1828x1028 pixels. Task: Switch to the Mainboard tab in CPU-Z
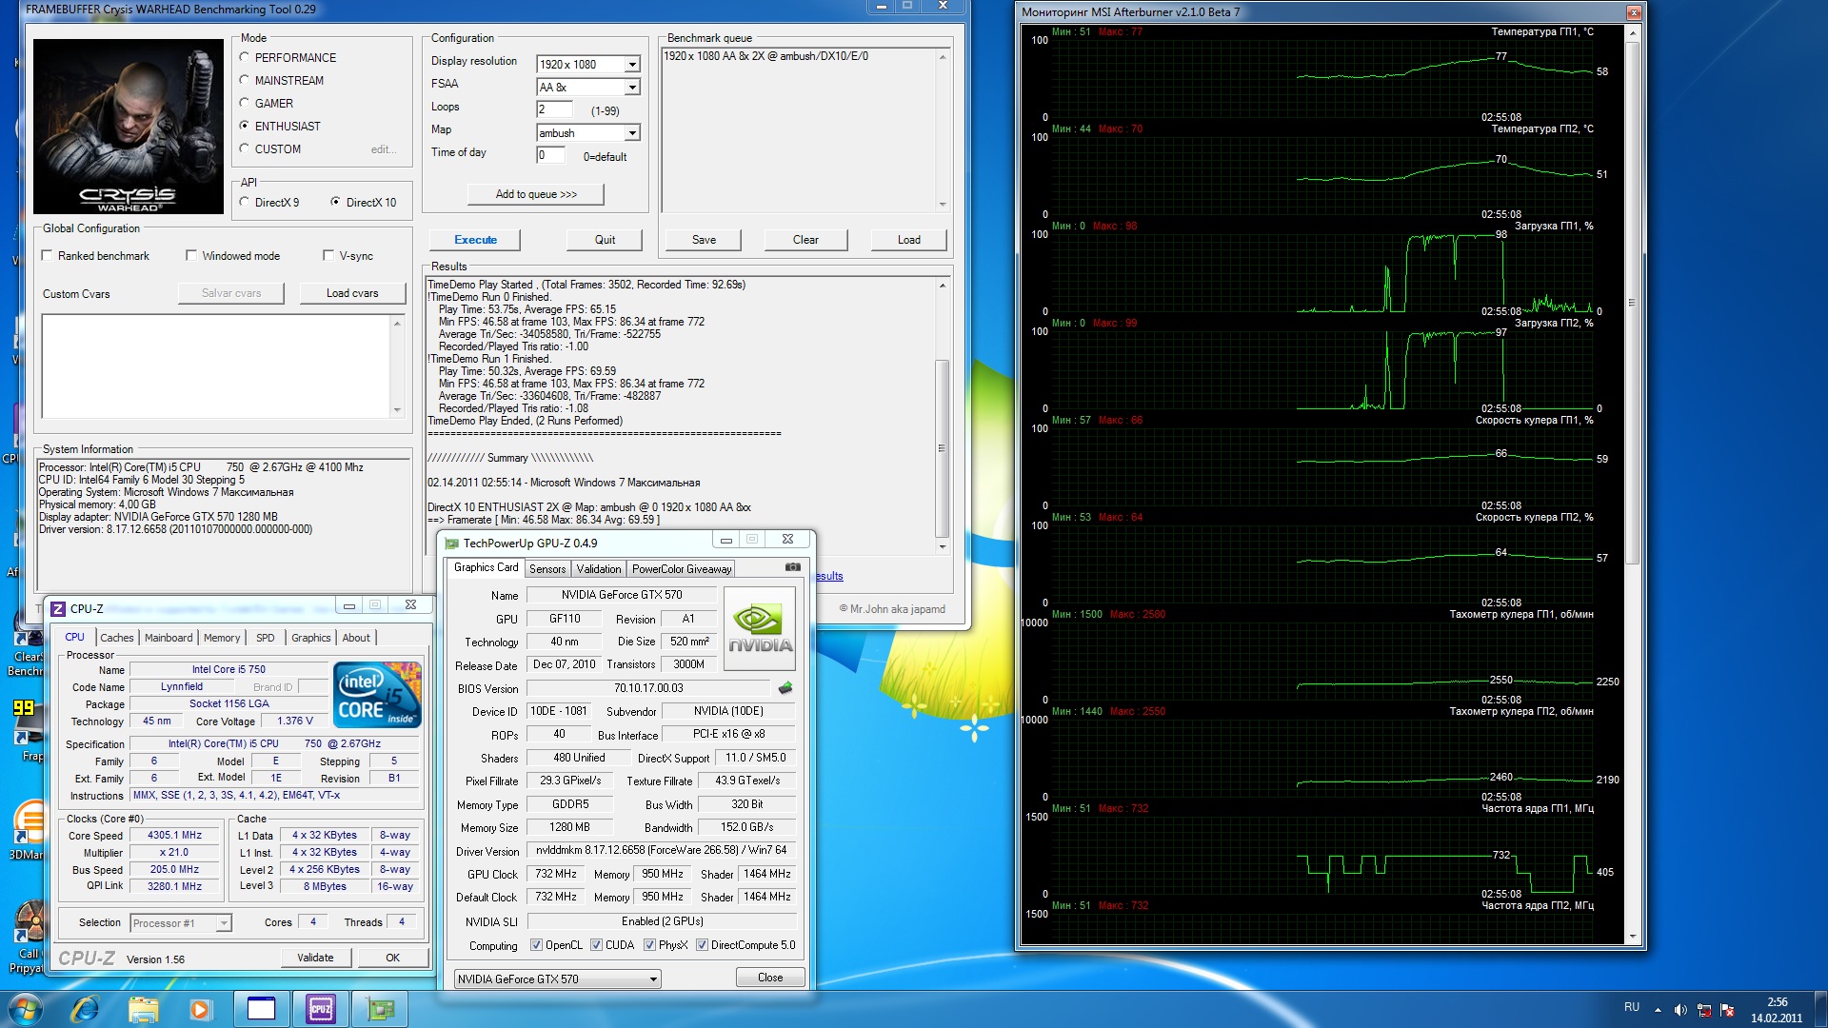pos(169,638)
